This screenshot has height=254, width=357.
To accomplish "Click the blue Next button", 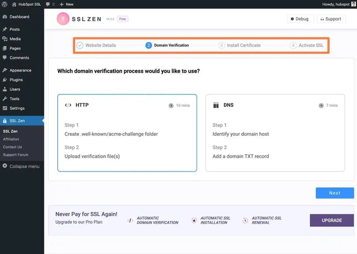I will point(334,193).
